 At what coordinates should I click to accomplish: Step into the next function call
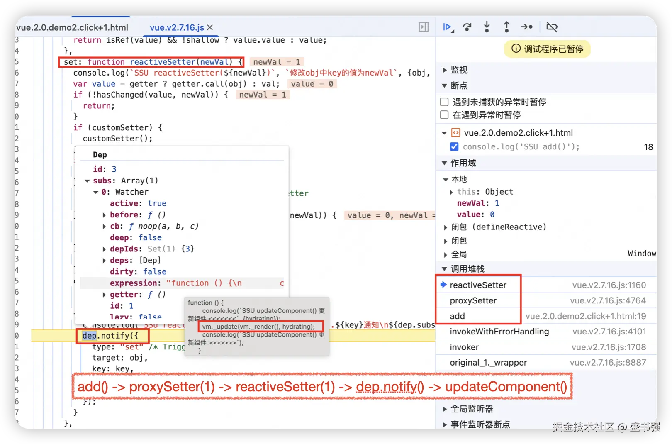pos(487,27)
